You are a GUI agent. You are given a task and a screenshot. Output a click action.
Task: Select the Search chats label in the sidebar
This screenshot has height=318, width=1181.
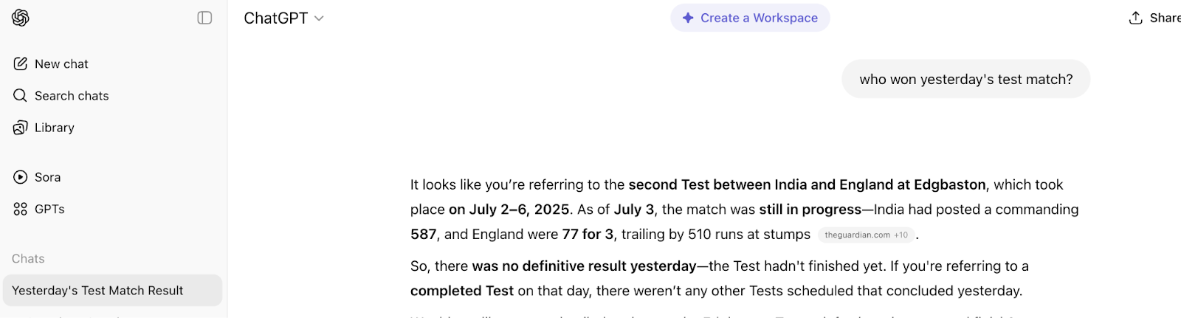(72, 96)
